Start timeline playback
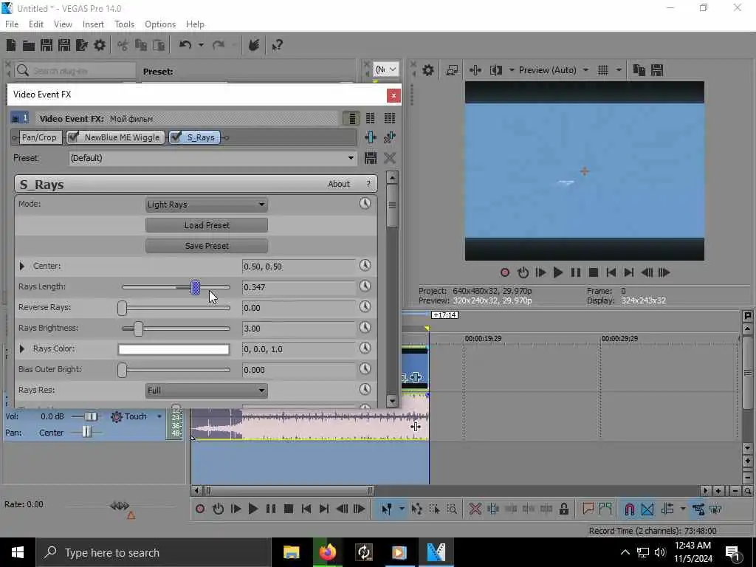This screenshot has height=567, width=756. click(252, 509)
